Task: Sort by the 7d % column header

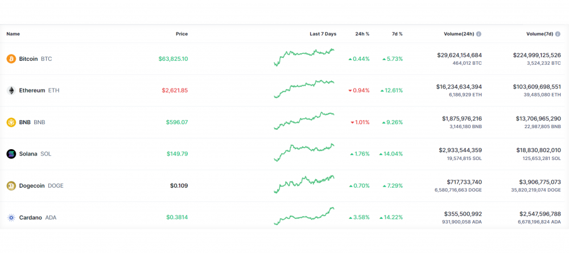Action: tap(397, 34)
